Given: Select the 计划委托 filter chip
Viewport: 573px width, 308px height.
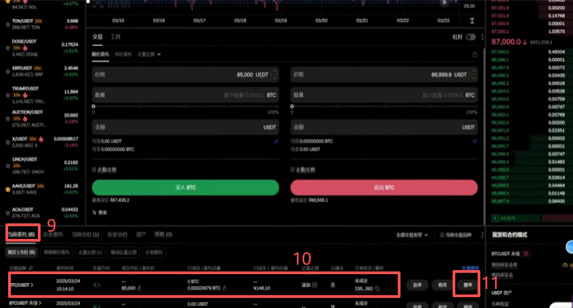Looking at the screenshot, I should 154,252.
